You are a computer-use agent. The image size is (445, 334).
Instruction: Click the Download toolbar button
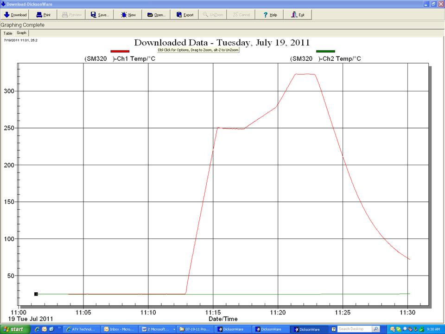click(15, 15)
